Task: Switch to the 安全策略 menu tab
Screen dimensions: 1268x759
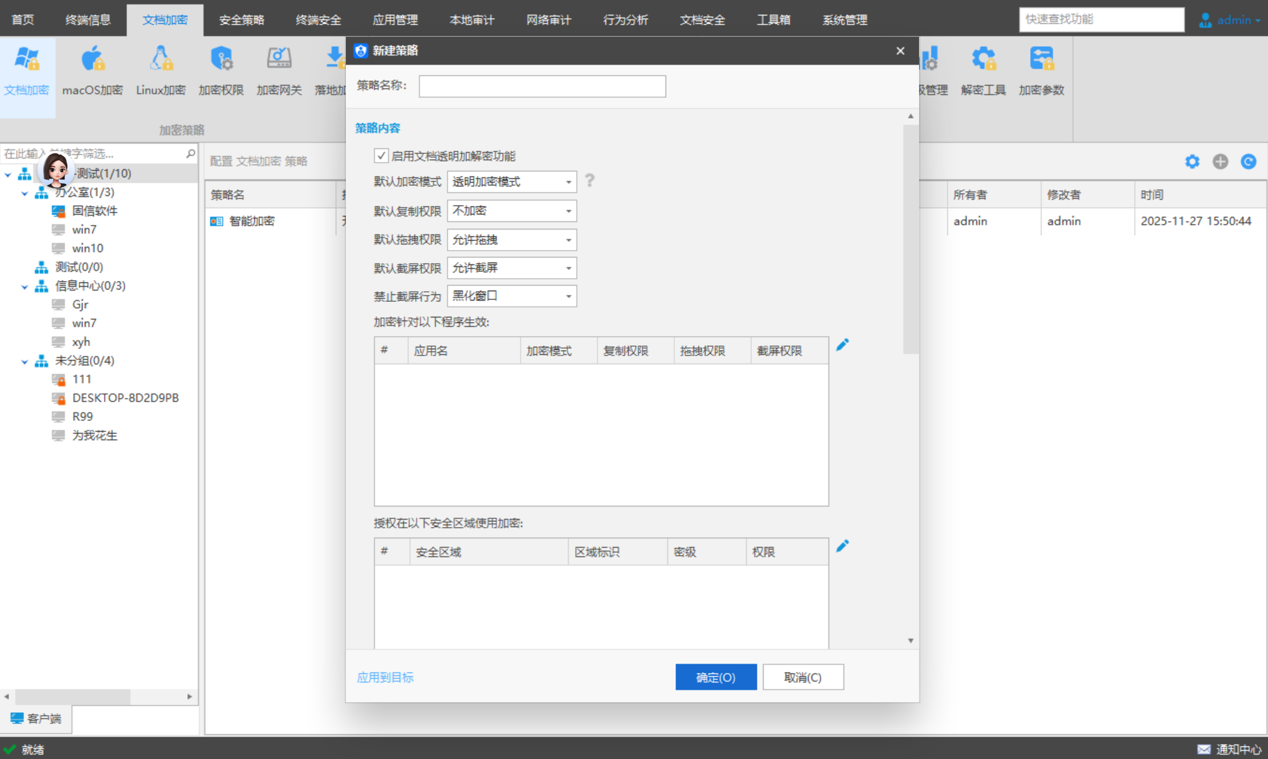Action: (242, 20)
